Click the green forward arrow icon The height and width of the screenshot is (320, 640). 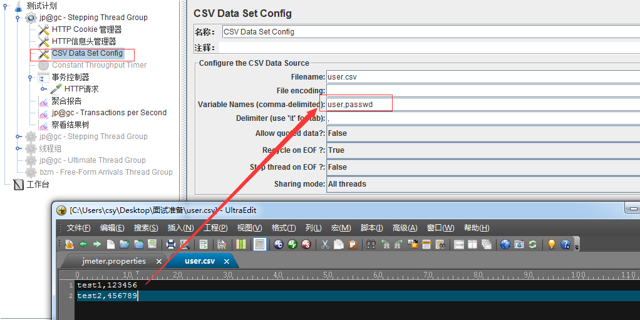click(97, 244)
